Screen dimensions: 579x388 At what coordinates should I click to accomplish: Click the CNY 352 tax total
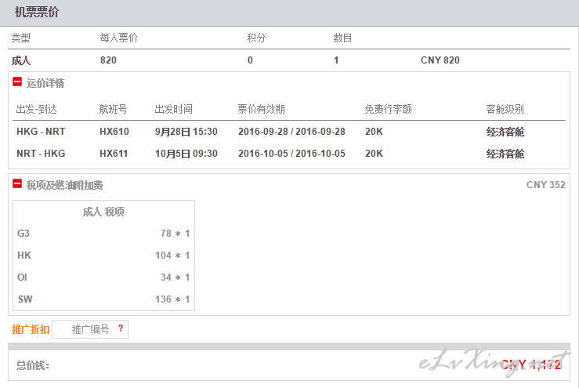(x=546, y=185)
